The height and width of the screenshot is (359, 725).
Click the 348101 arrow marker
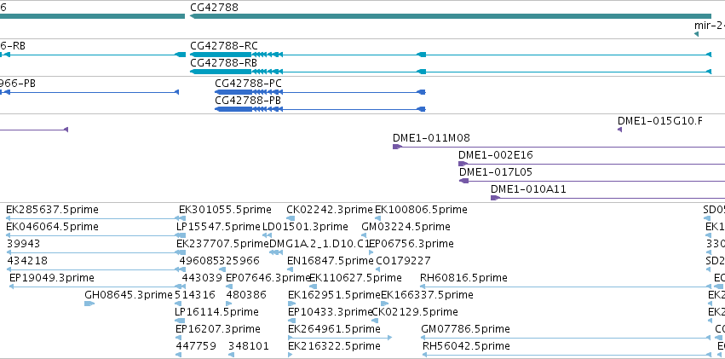click(231, 355)
